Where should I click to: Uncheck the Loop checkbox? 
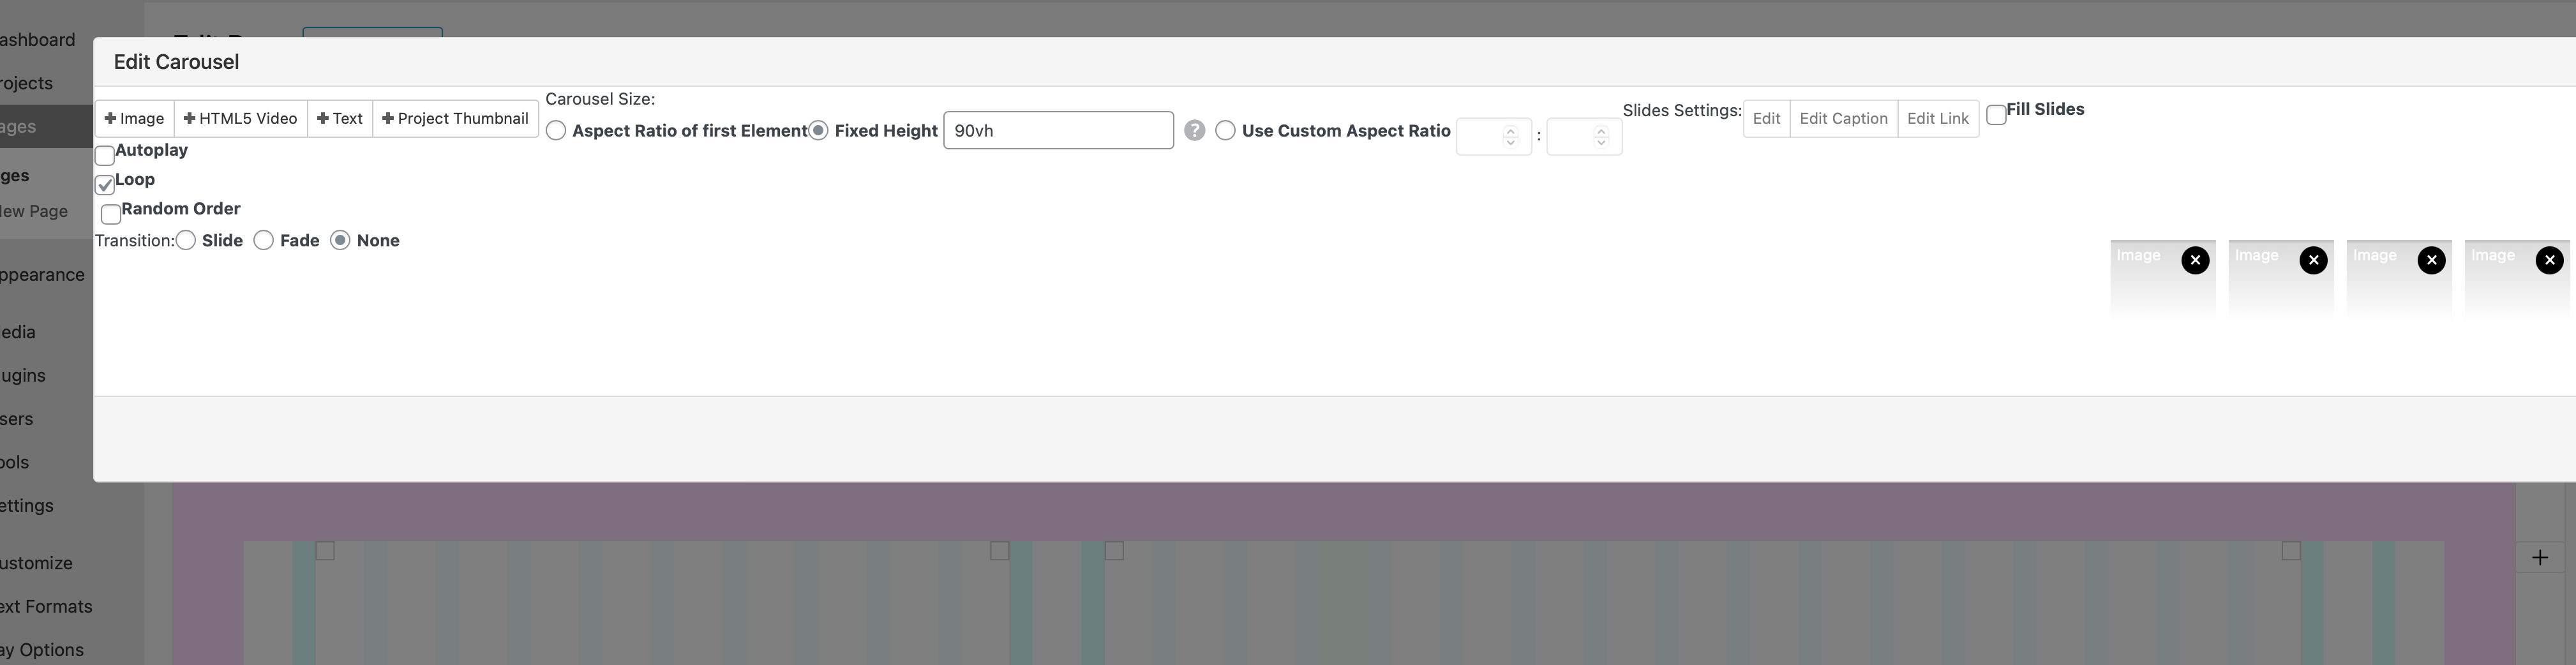[x=105, y=185]
